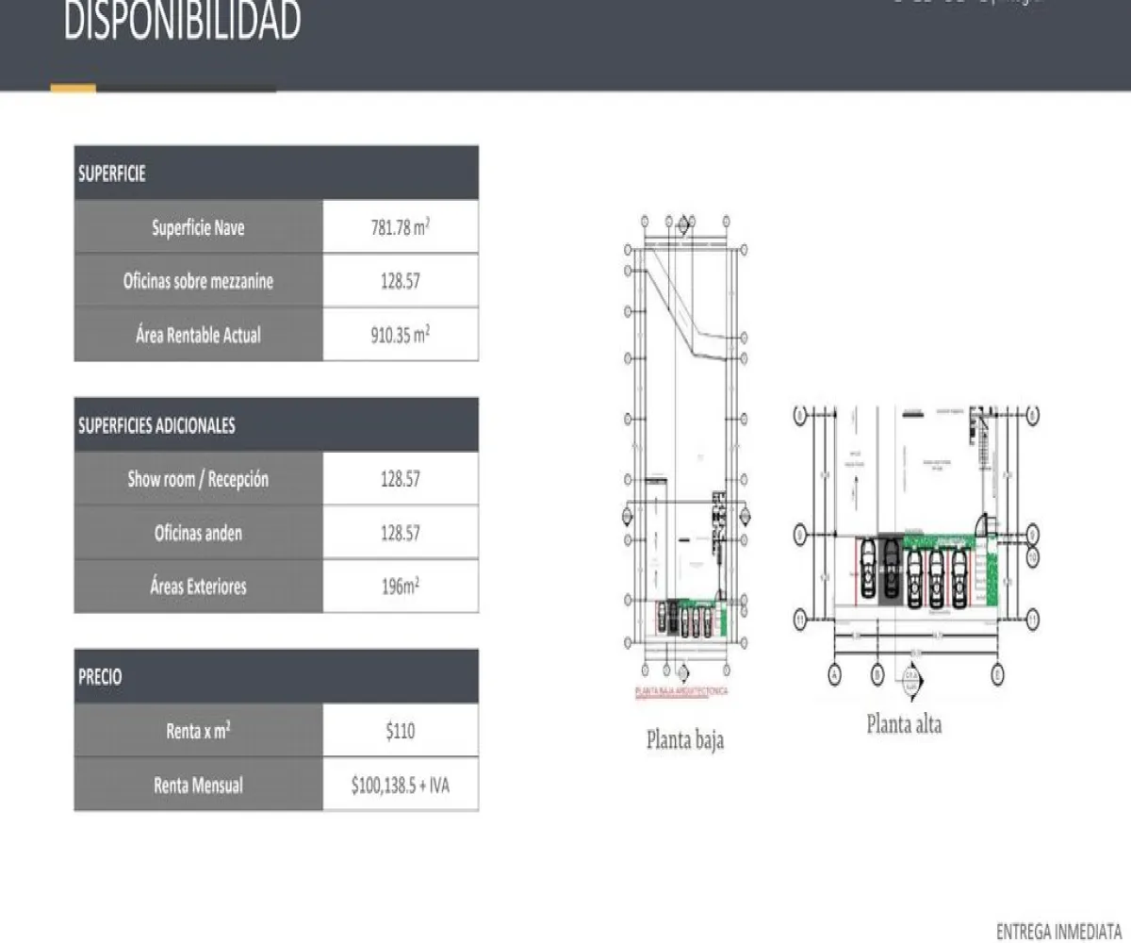This screenshot has width=1131, height=943.
Task: Click the Oficinas anden row label
Action: click(x=198, y=533)
